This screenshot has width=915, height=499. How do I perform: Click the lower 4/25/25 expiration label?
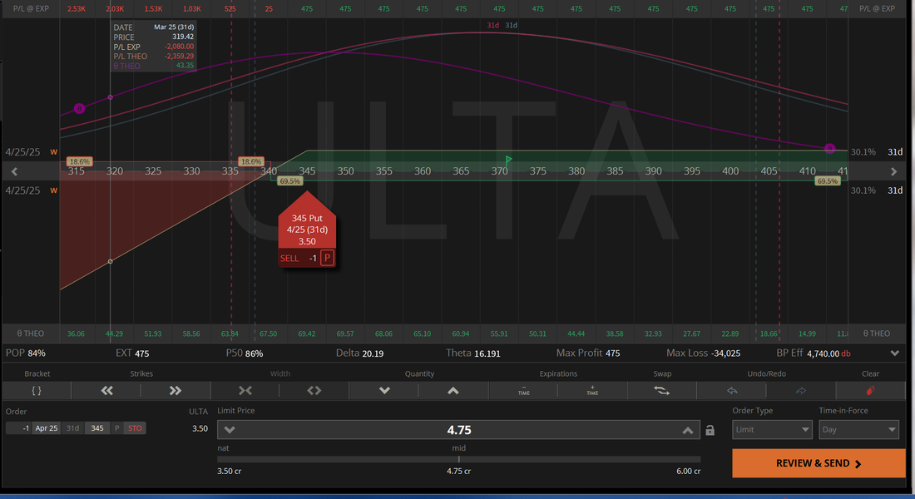click(x=22, y=190)
